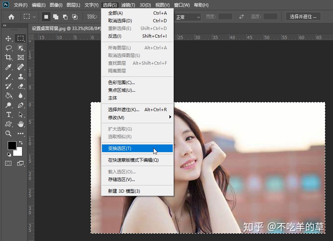
Task: Open the 编辑(E) menu
Action: 39,5
